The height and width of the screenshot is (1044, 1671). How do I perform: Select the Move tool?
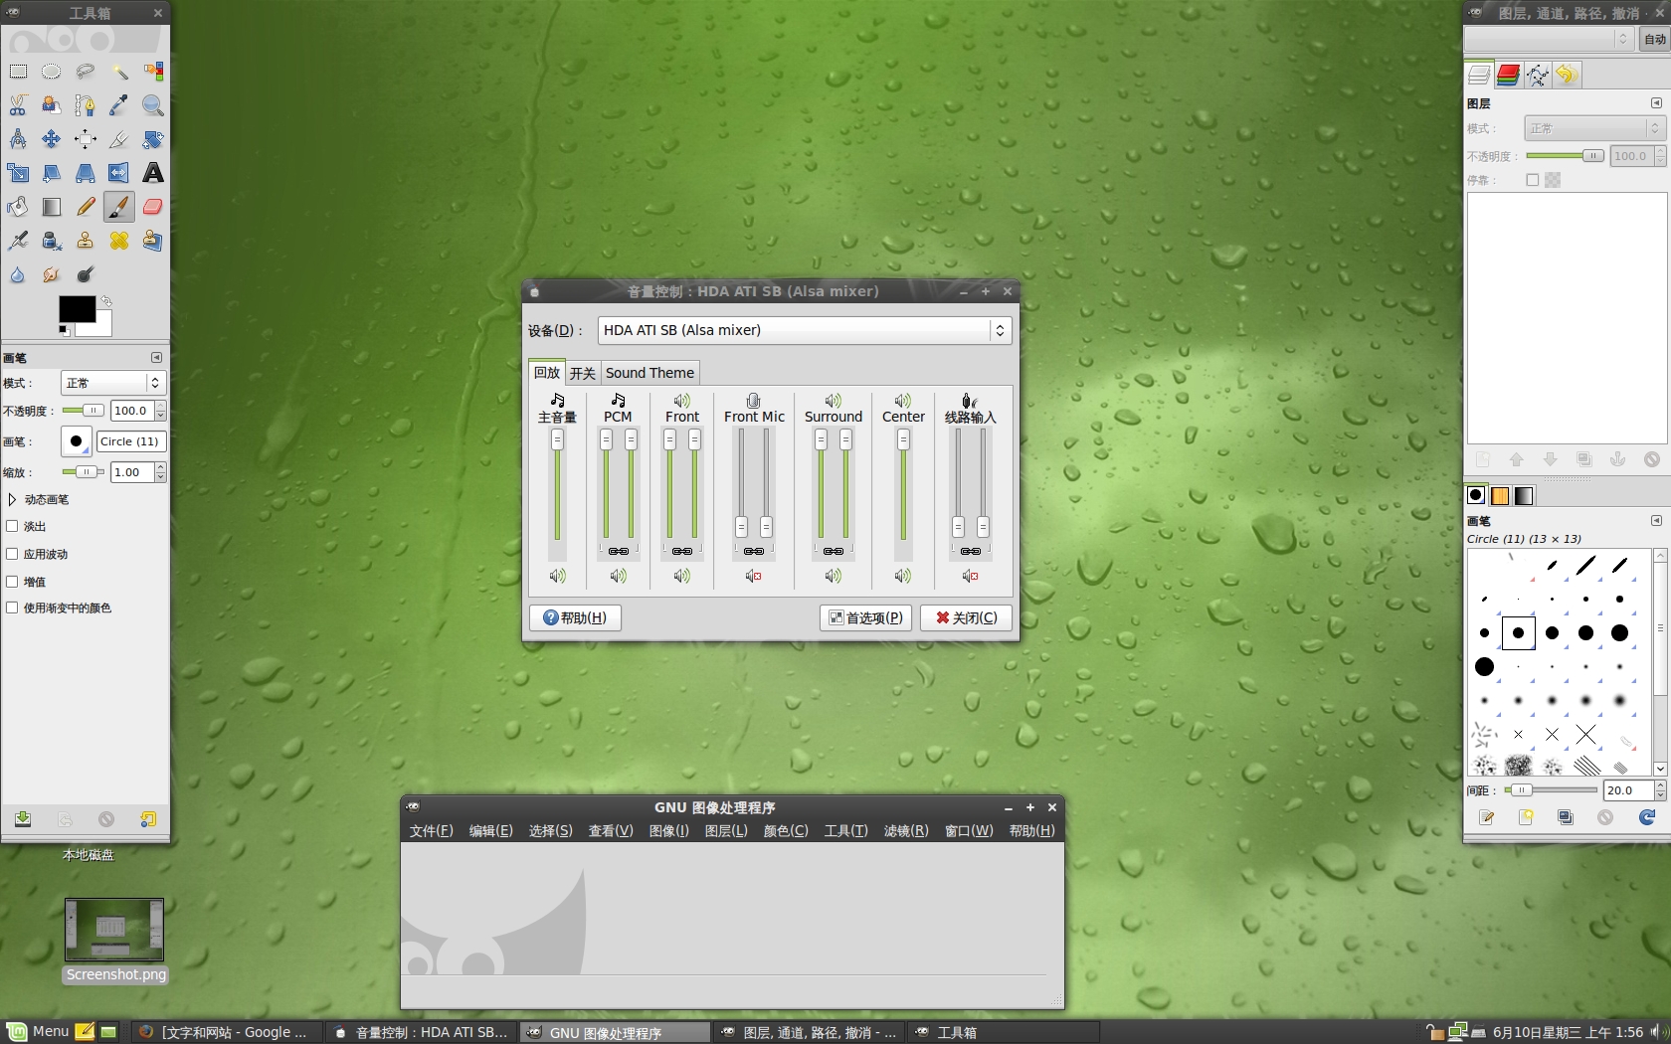click(x=52, y=139)
